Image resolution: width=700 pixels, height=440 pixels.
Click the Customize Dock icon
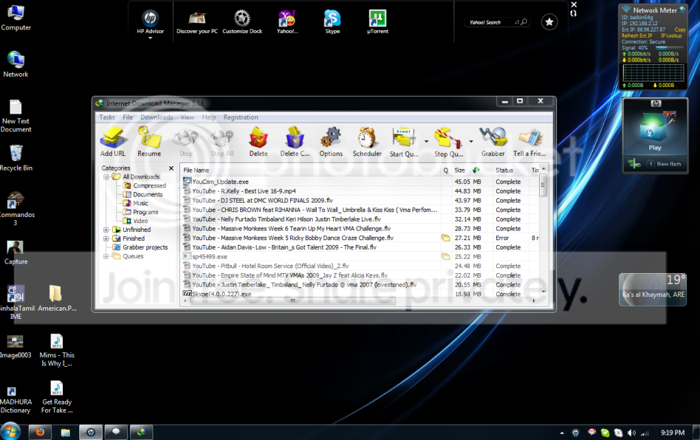(242, 23)
